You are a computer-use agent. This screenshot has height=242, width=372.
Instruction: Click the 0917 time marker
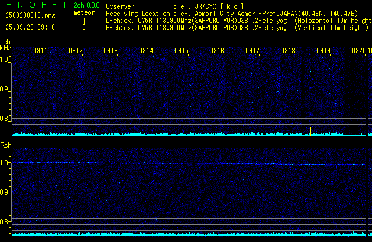pos(253,51)
